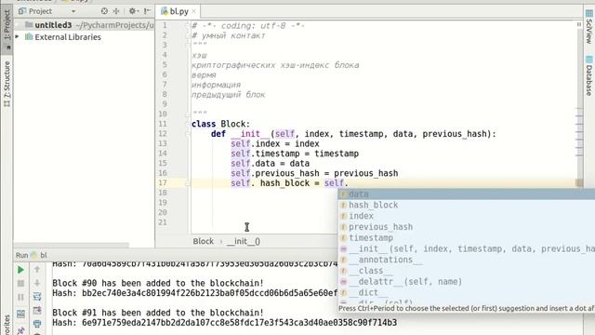Image resolution: width=595 pixels, height=335 pixels.
Task: Click 'self.index = index' on line 13
Action: click(275, 143)
